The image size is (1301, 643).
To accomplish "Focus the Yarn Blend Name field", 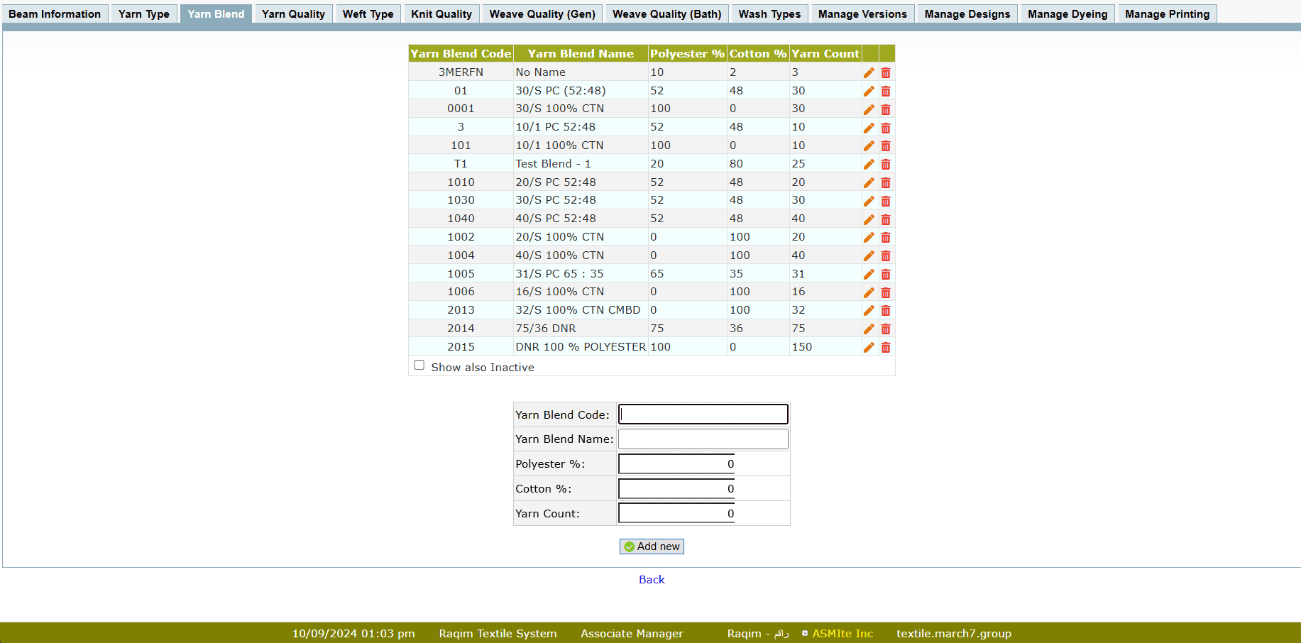I will click(703, 439).
